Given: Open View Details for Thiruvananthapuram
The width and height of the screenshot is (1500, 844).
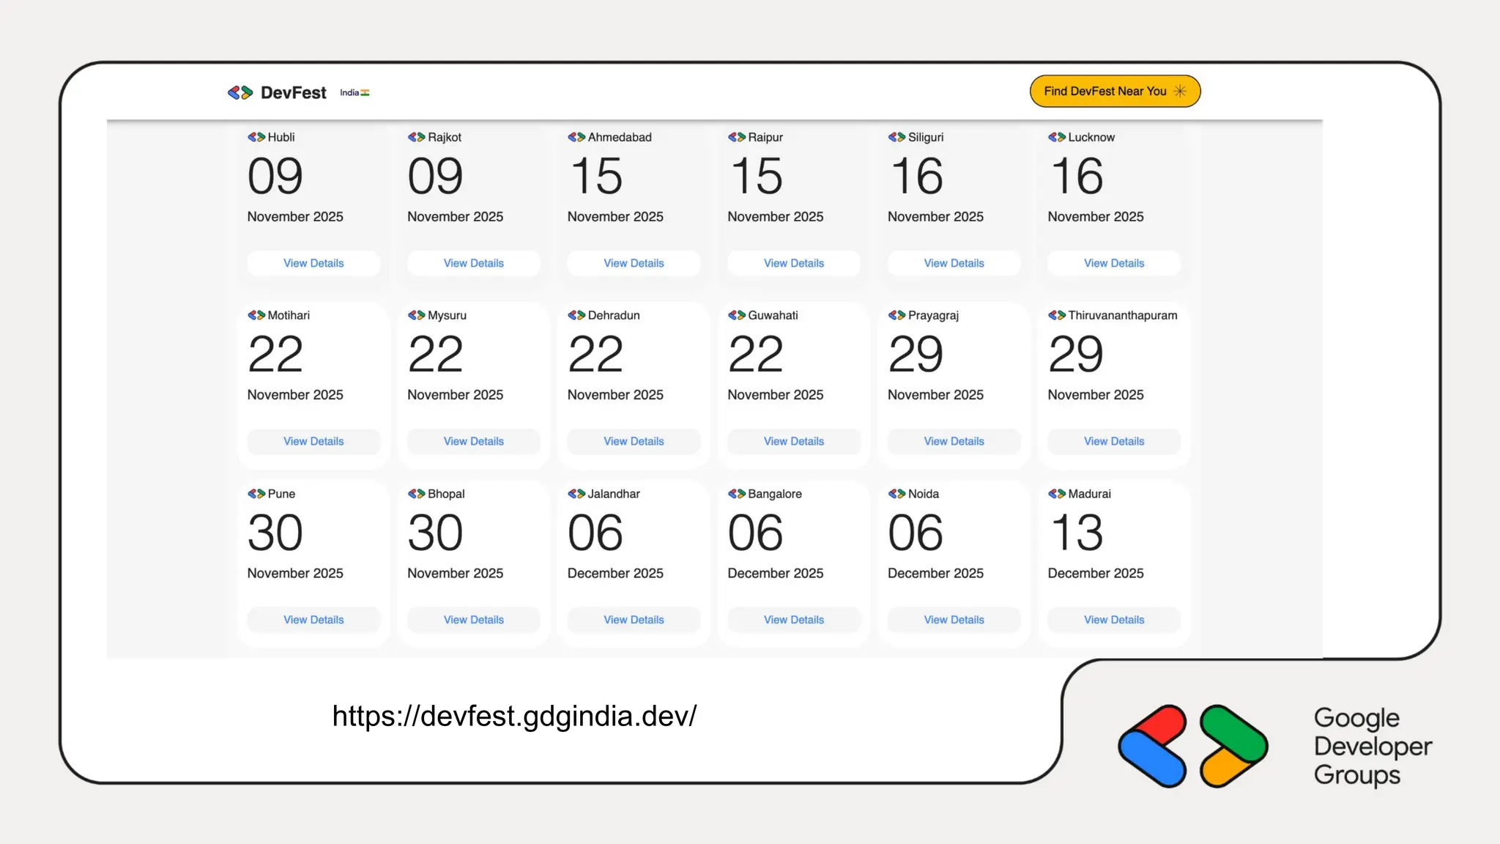Looking at the screenshot, I should (1114, 441).
